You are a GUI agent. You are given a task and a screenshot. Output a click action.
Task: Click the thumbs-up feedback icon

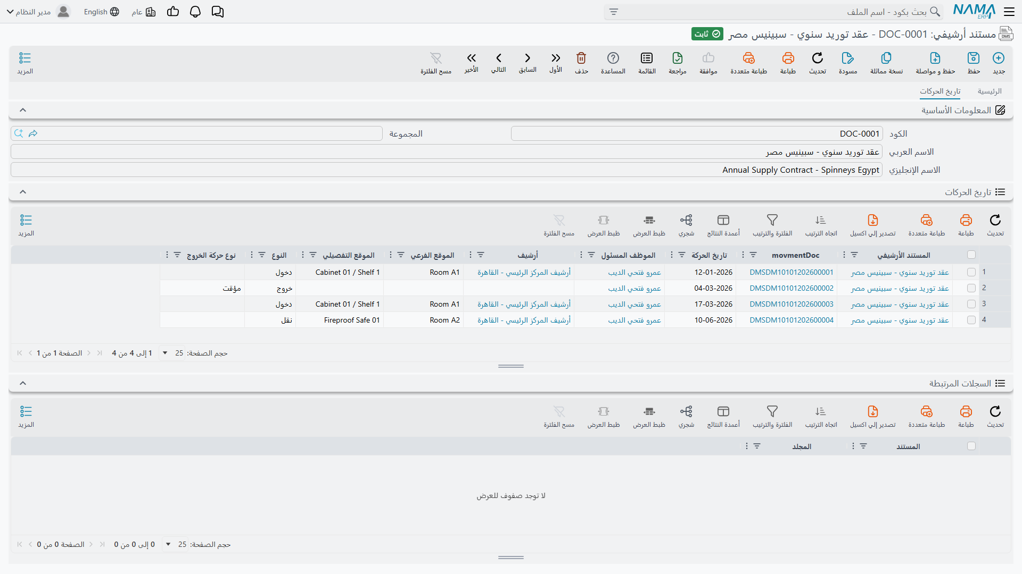[173, 12]
